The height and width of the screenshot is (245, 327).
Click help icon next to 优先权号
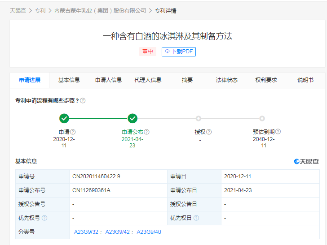[44, 218]
